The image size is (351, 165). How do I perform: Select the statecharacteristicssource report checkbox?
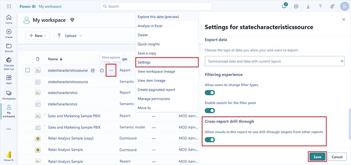pos(28,70)
